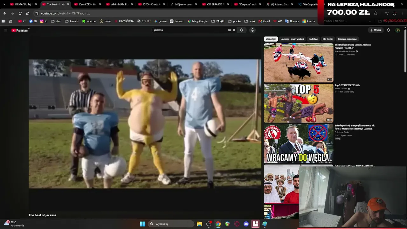Screen dimensions: 407x229
Task: Open the kick.com bookmark
Action: coord(89,21)
